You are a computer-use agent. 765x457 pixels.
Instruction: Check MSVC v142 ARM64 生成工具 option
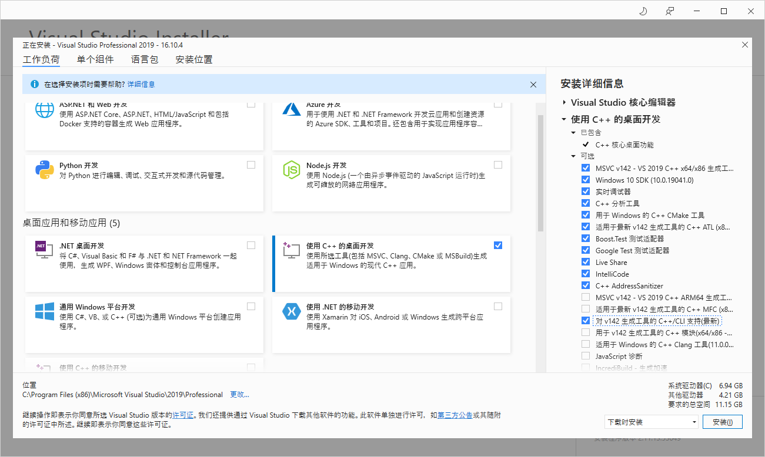point(585,297)
